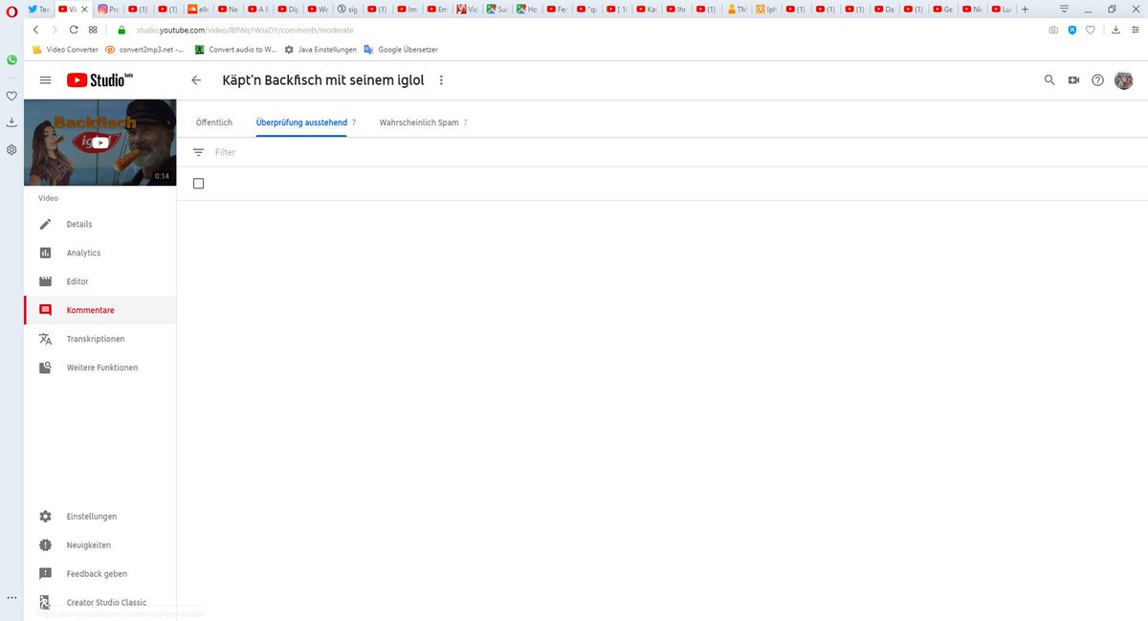Open a new browser tab with plus

coord(1026,9)
